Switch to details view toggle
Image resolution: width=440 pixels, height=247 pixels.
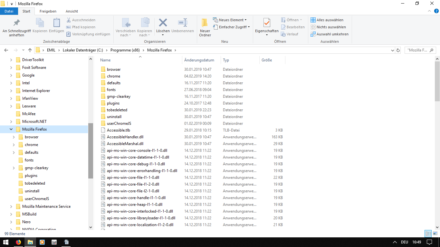428,234
